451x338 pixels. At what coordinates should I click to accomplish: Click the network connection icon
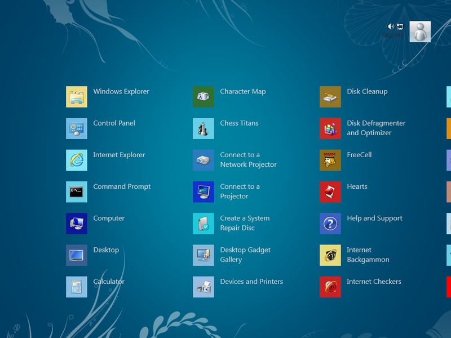click(x=400, y=26)
